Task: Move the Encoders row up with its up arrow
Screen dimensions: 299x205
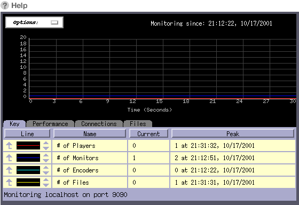Action: (x=9, y=170)
